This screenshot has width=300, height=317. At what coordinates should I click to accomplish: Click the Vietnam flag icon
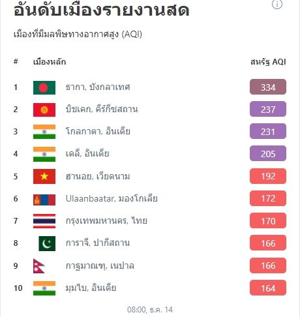pos(44,176)
